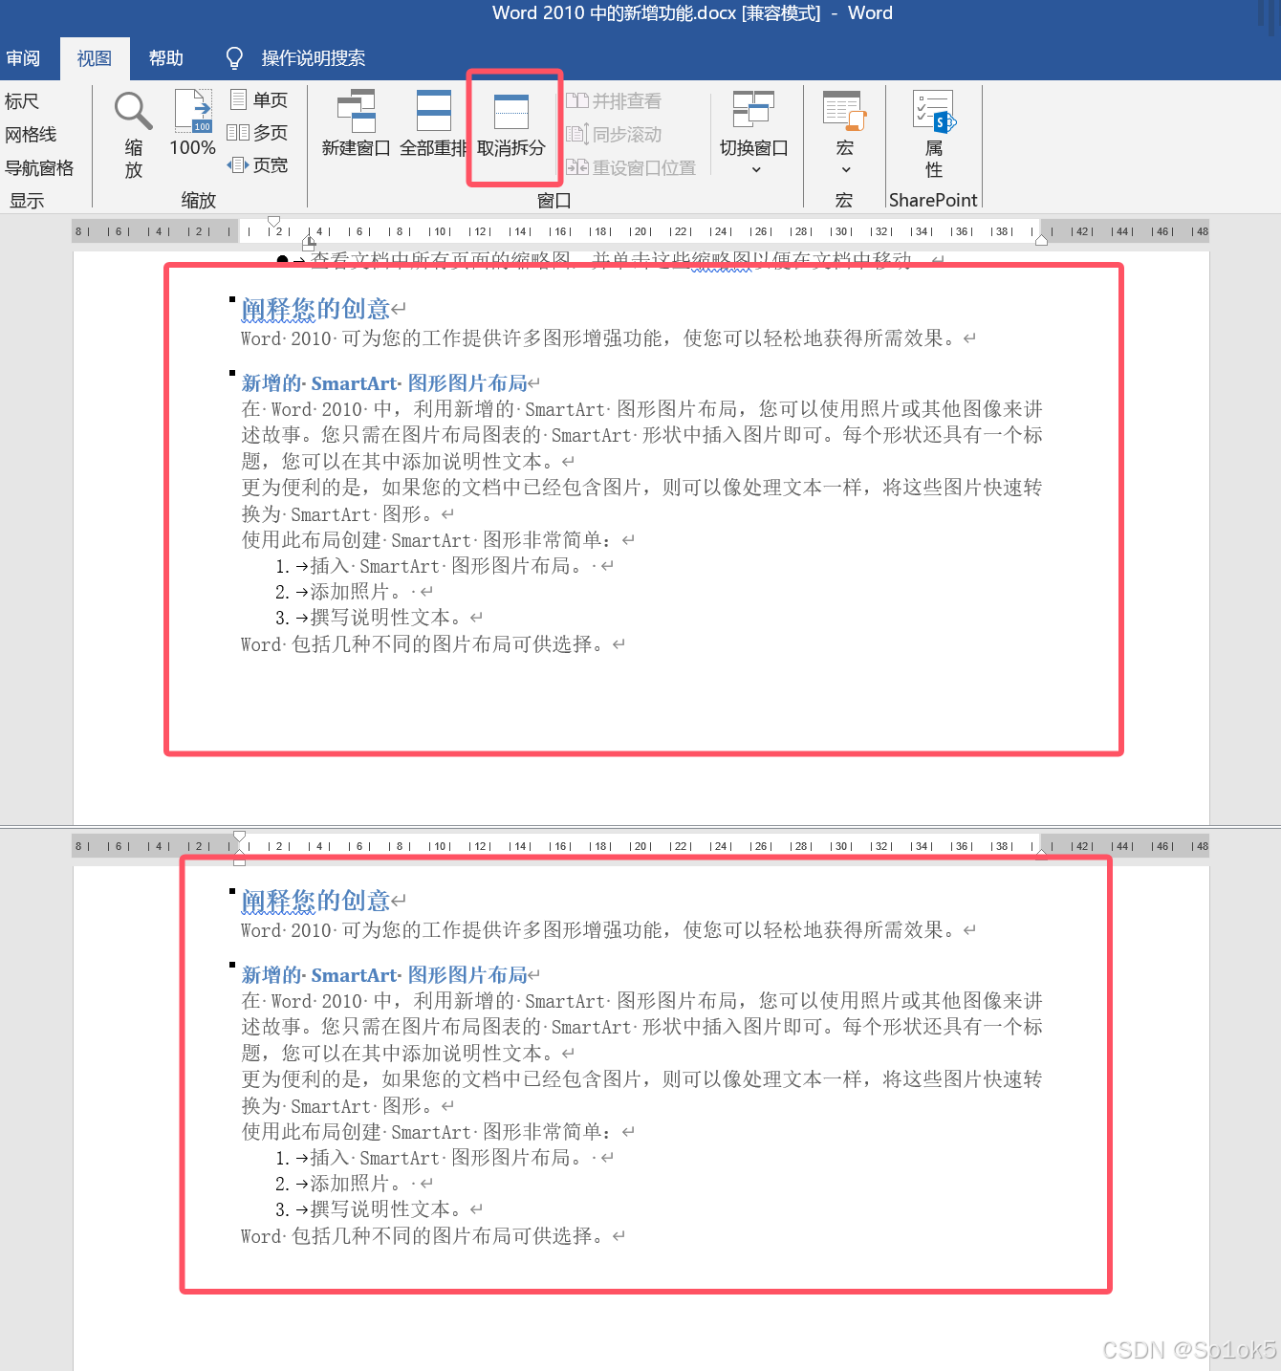Select the View tab (视图)
The width and height of the screenshot is (1281, 1371).
pyautogui.click(x=95, y=58)
